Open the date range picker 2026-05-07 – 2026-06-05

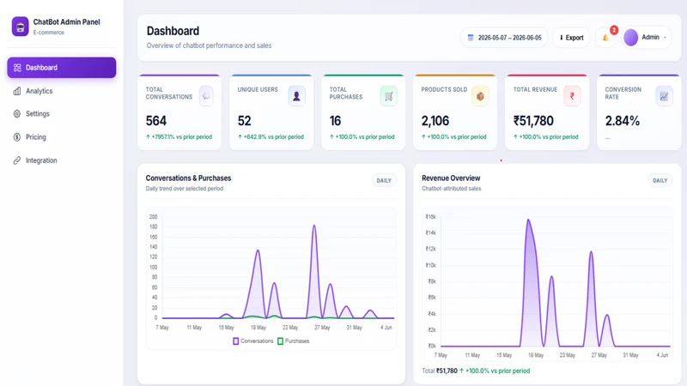(504, 38)
